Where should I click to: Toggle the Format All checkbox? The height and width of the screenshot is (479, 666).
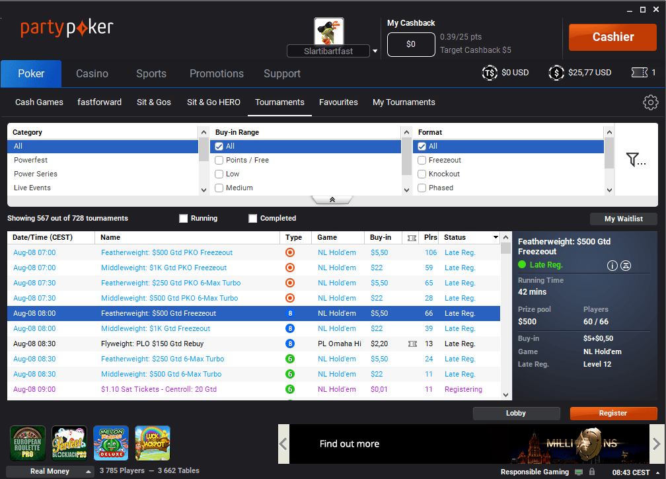click(x=422, y=147)
